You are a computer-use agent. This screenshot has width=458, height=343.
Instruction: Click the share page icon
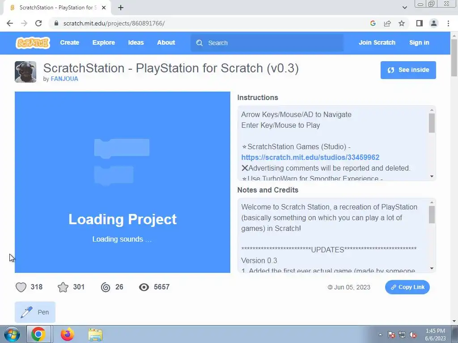tap(387, 23)
